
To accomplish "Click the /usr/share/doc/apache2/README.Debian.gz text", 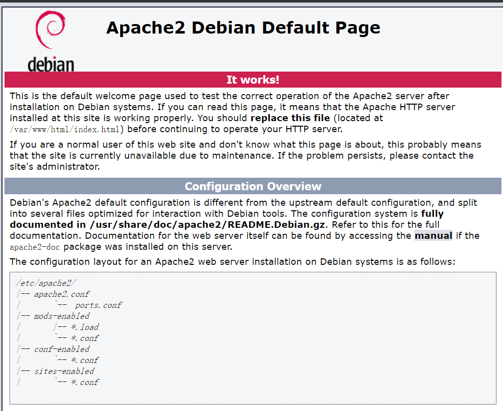I will click(208, 225).
